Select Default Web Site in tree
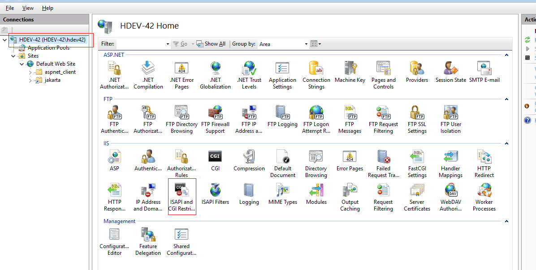This screenshot has height=270, width=536. pyautogui.click(x=56, y=64)
